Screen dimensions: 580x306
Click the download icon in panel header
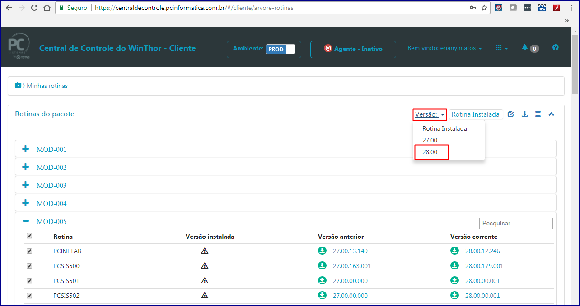524,114
